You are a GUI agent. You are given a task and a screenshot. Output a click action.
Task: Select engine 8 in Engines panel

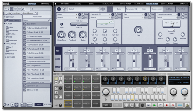161,79
